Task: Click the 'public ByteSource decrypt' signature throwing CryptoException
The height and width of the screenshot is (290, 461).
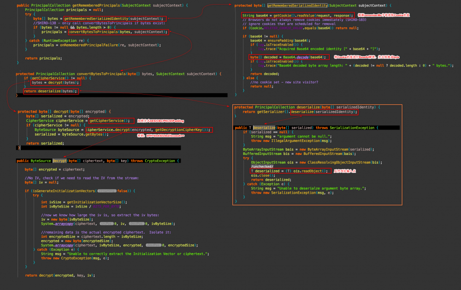Action: pyautogui.click(x=98, y=161)
